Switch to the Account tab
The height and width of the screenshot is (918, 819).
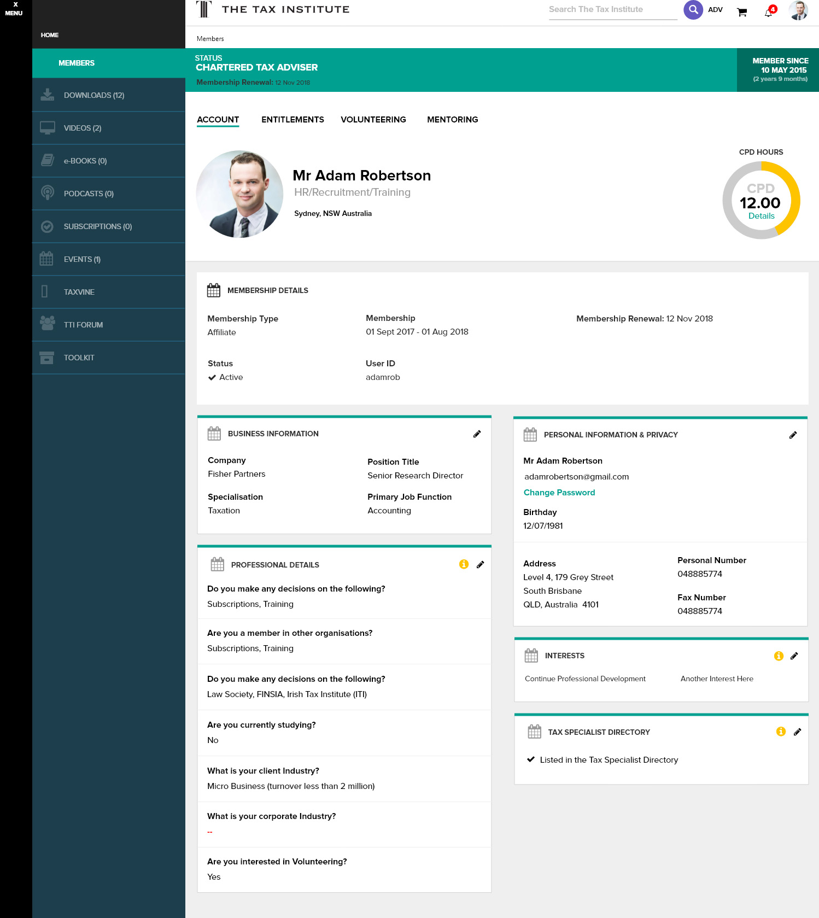coord(218,120)
